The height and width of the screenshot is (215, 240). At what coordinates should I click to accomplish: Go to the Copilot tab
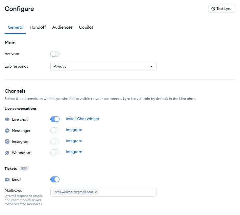86,27
